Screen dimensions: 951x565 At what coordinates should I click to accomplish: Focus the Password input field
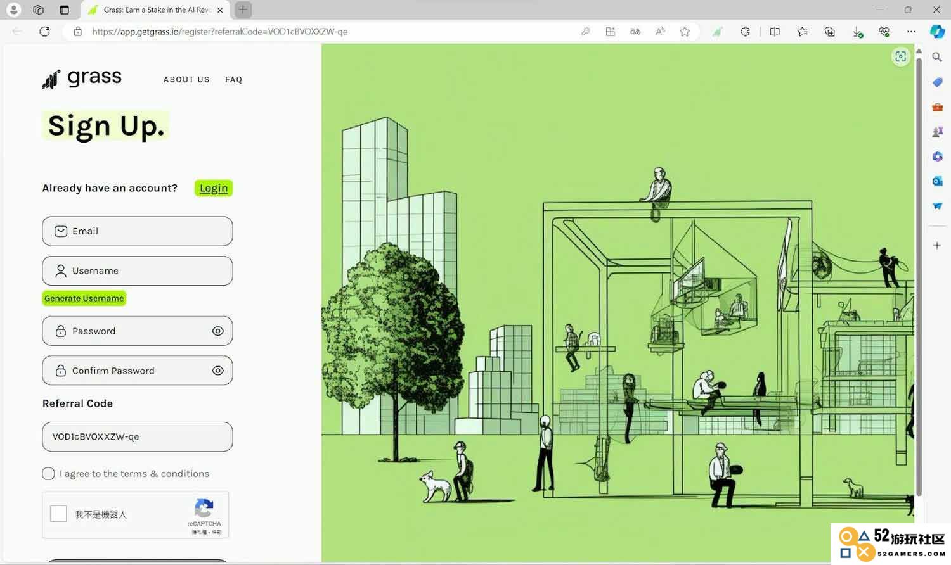click(x=138, y=331)
